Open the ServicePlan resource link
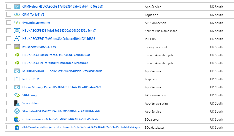Image resolution: width=234 pixels, height=136 pixels. (x=30, y=103)
